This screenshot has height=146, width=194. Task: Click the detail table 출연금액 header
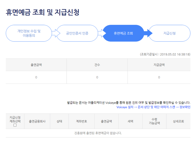click(x=106, y=121)
